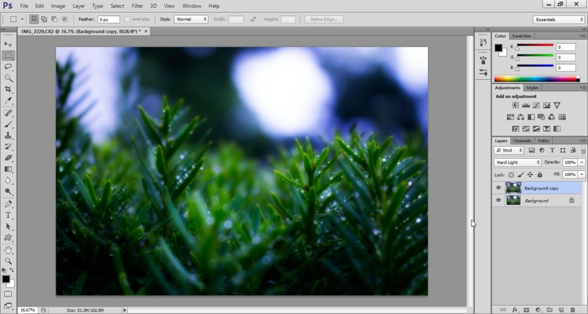
Task: Select the Pen tool
Action: (x=8, y=204)
